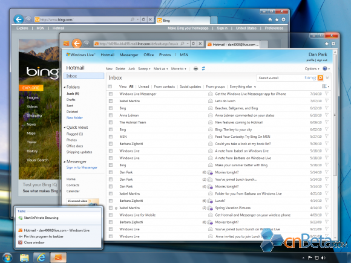351x263 pixels.
Task: Open Internet Explorer from the taskbar
Action: click(x=41, y=258)
